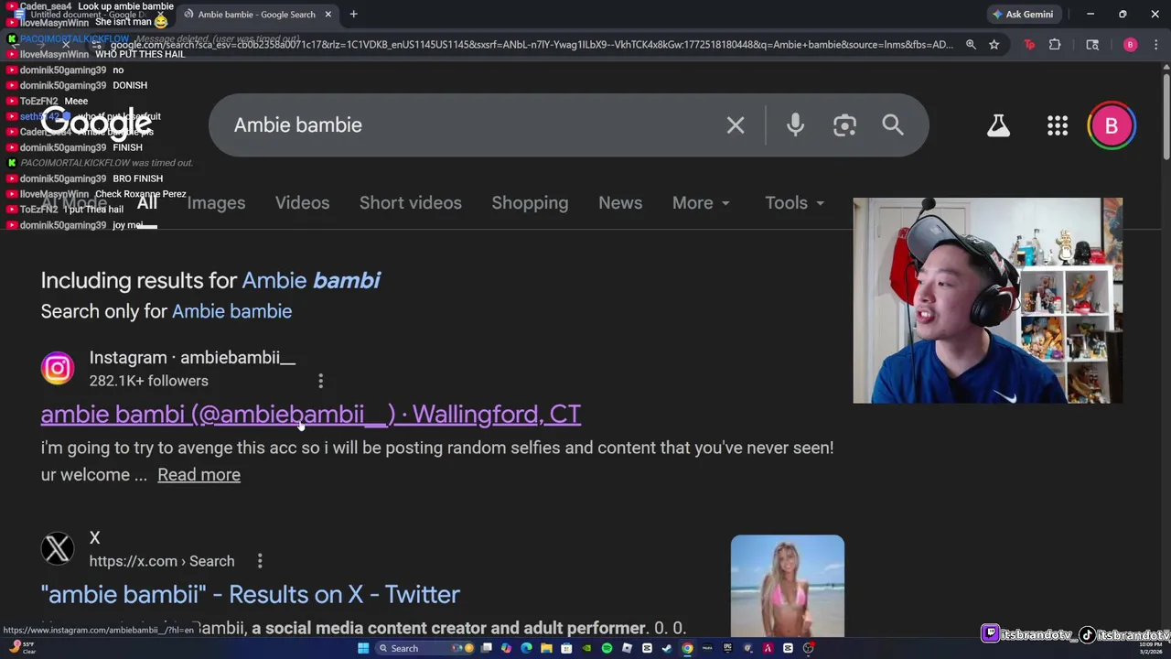Expand the More search categories dropdown
The width and height of the screenshot is (1171, 659).
pyautogui.click(x=701, y=203)
